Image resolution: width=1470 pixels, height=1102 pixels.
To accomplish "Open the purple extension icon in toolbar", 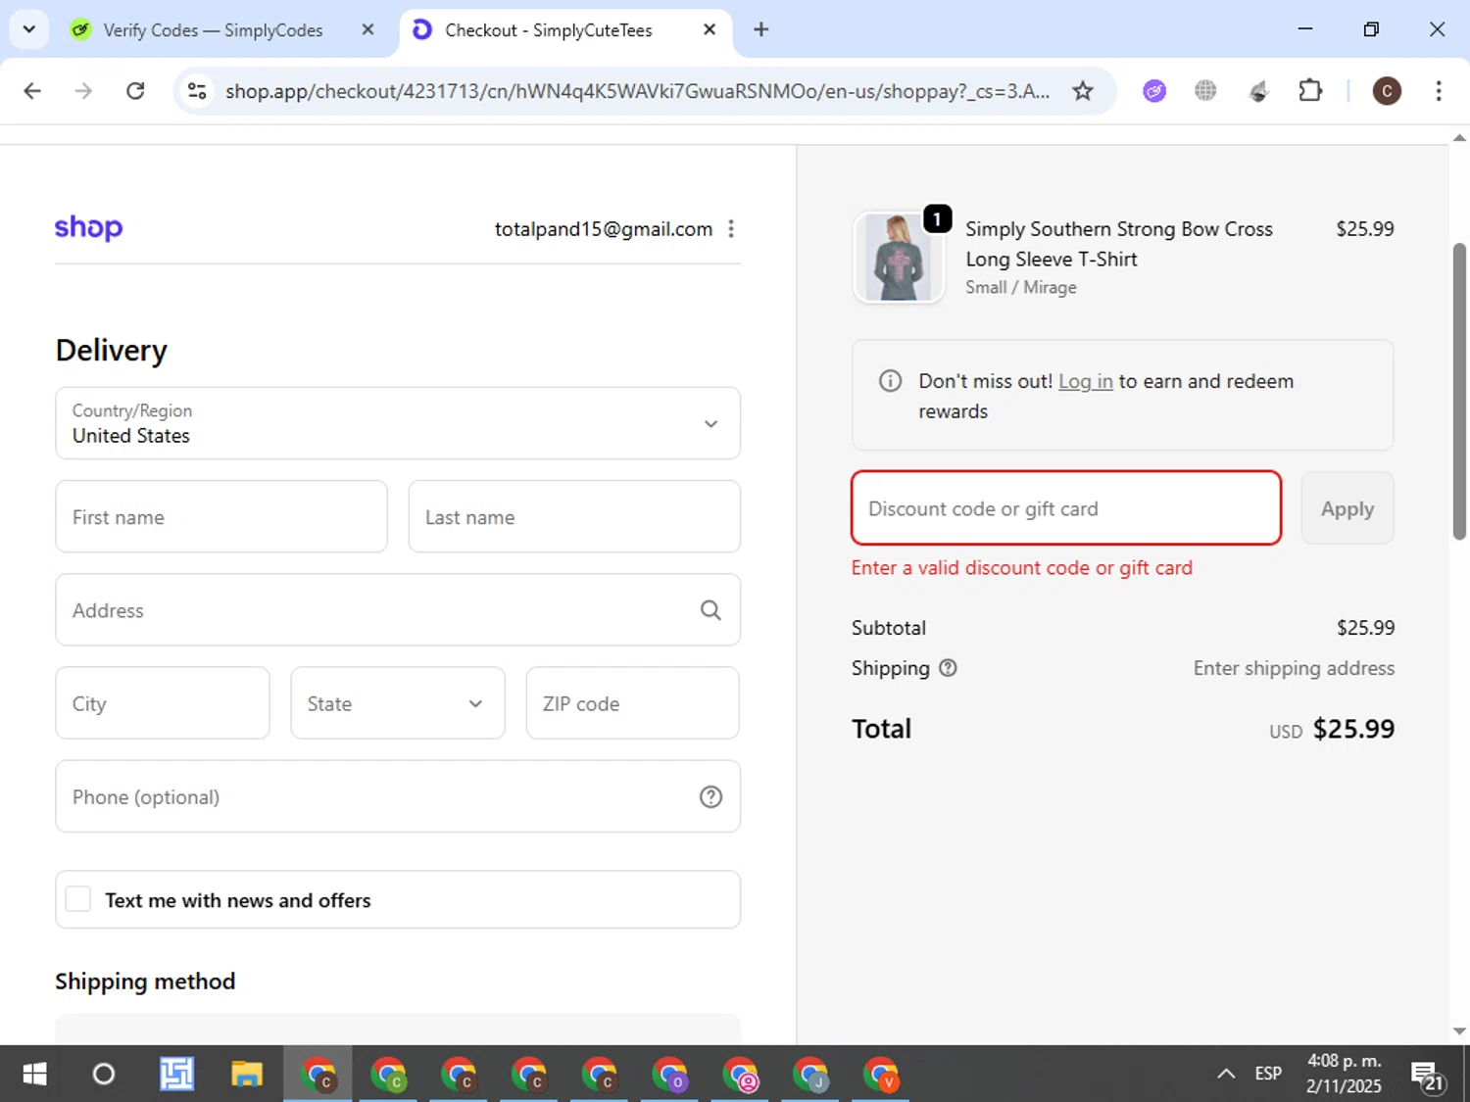I will [x=1154, y=91].
